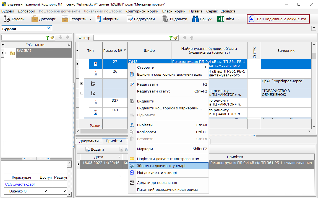Expand the Створити toolbar dropdown arrow
This screenshot has width=318, height=198.
click(90, 19)
